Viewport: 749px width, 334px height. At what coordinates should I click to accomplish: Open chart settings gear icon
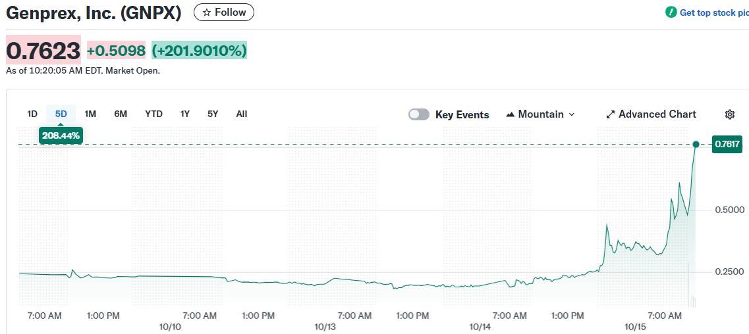(729, 114)
